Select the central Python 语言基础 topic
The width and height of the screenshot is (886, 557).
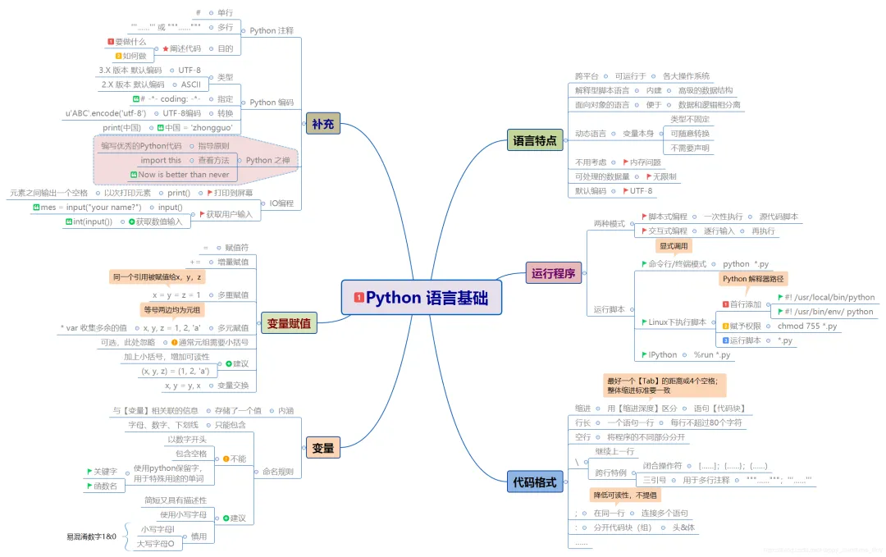pos(422,297)
